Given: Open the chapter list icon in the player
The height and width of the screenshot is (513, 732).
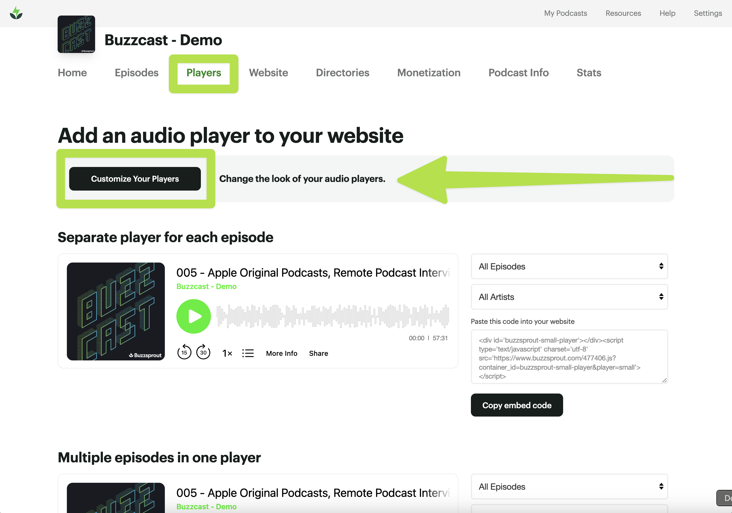Looking at the screenshot, I should (248, 353).
